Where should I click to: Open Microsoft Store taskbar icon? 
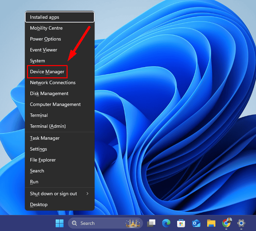click(x=181, y=223)
